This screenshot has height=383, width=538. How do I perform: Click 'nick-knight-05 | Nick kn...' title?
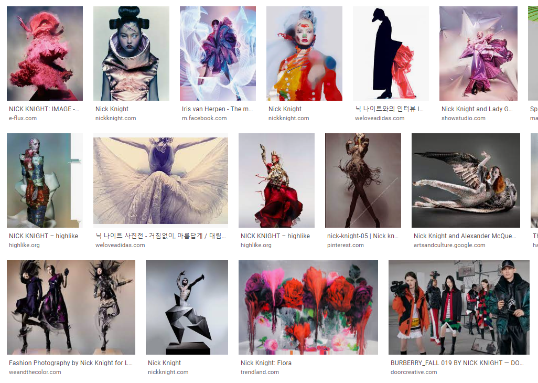[363, 236]
